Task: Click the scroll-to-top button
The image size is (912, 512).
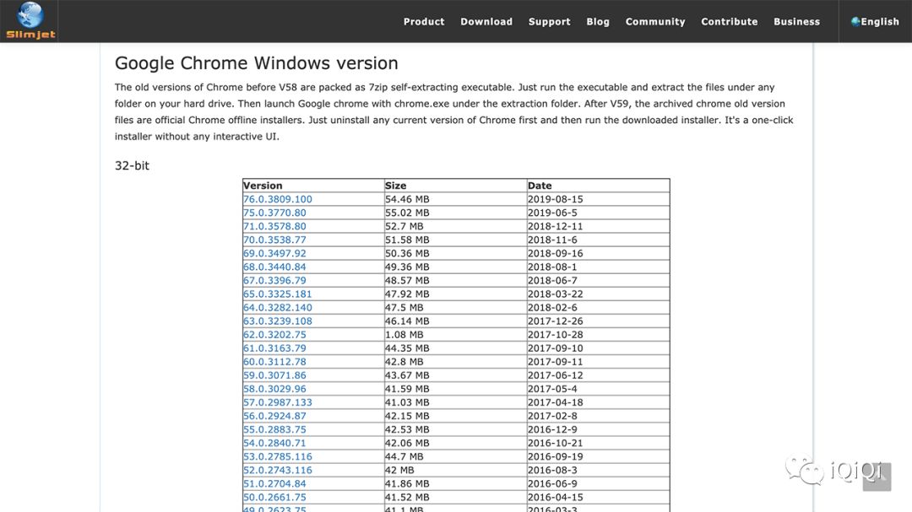Action: pos(877,477)
